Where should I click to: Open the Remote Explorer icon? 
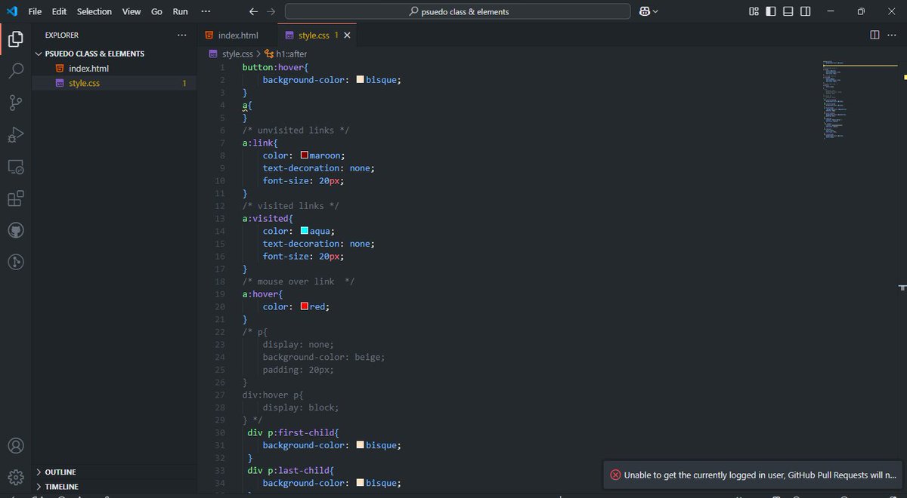click(x=15, y=166)
